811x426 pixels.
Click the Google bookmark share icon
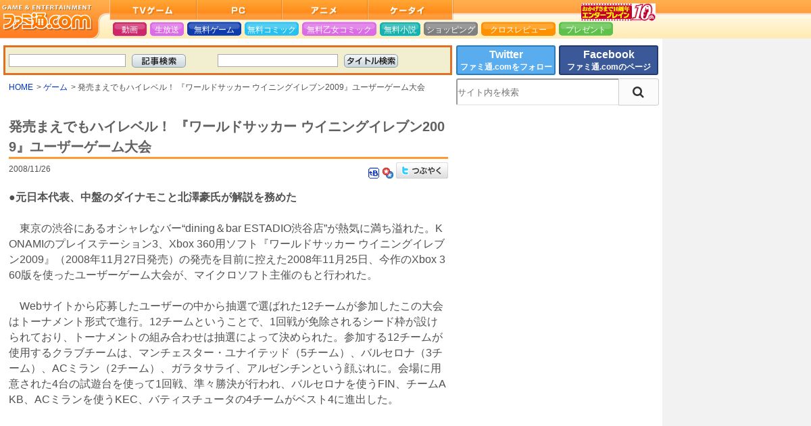pos(388,173)
